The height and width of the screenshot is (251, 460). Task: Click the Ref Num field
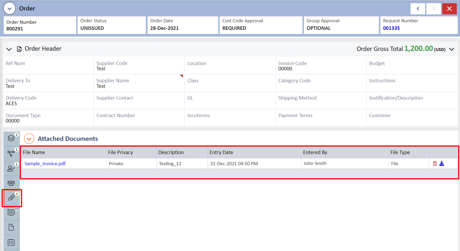pos(48,65)
